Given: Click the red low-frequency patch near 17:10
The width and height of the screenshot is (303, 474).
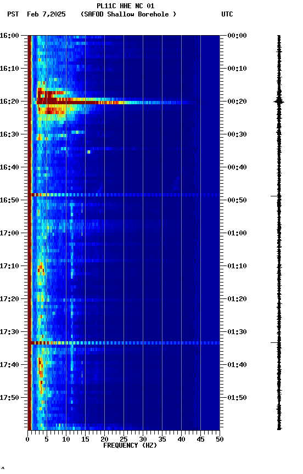Looking at the screenshot, I should tap(41, 269).
